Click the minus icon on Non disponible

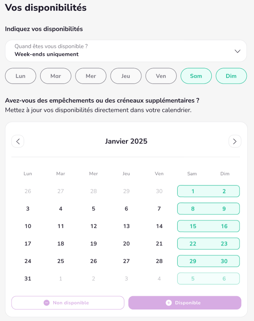click(x=47, y=303)
